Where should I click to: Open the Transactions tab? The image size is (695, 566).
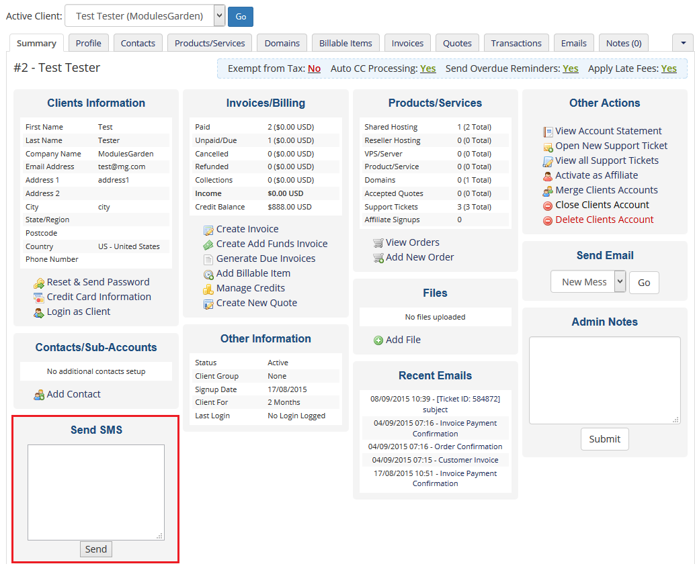[516, 43]
